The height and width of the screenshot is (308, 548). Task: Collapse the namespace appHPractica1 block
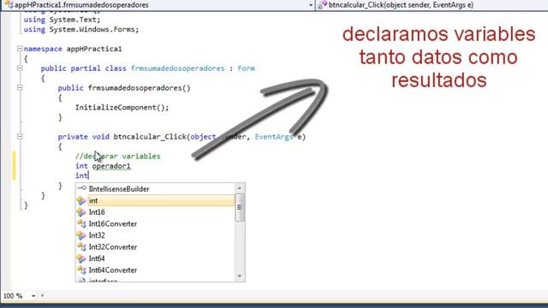20,49
